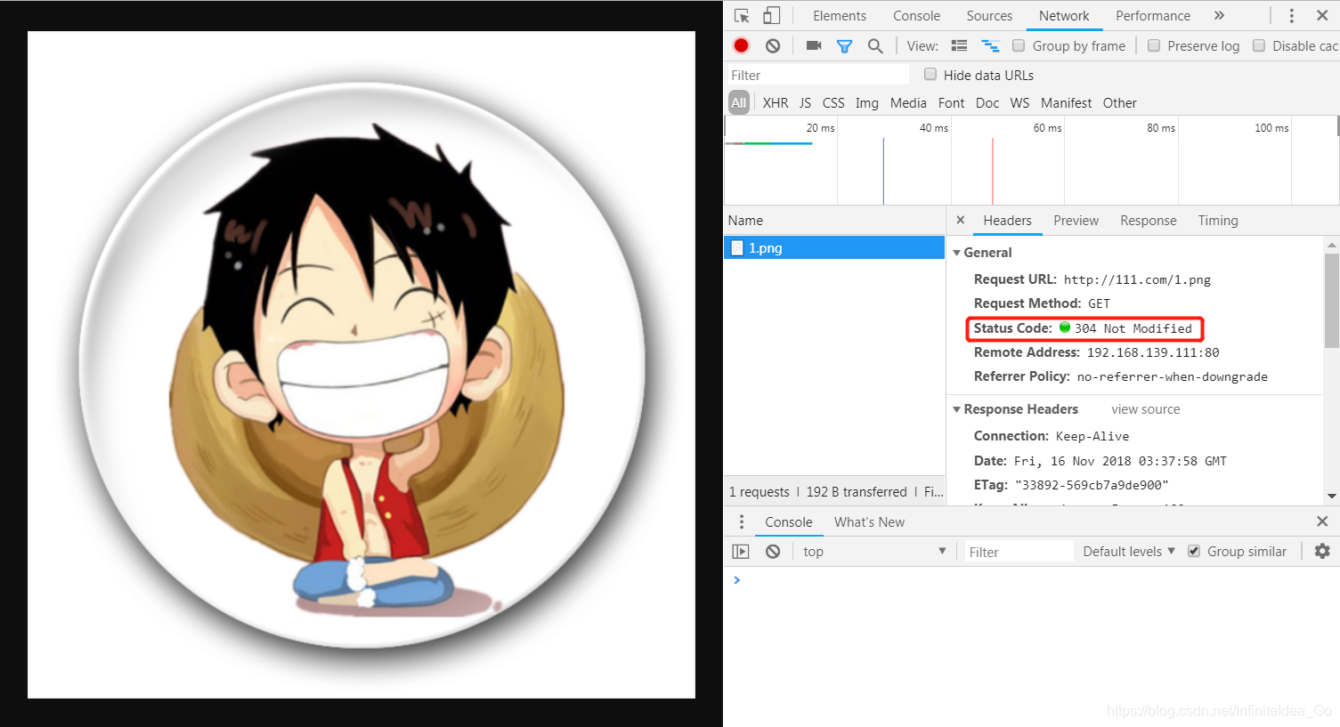Select the Network tab

1064,16
